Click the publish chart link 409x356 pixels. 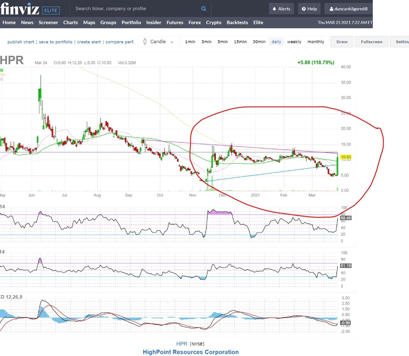click(21, 42)
